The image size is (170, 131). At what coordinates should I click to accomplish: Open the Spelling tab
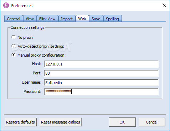coord(113,19)
